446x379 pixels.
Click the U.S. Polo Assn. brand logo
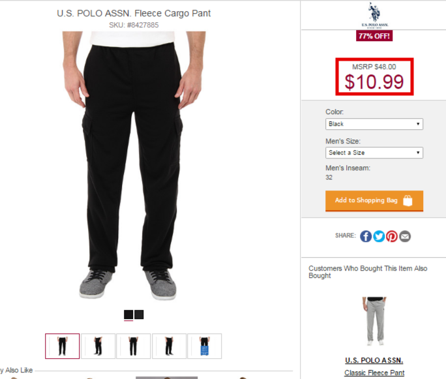pyautogui.click(x=375, y=15)
